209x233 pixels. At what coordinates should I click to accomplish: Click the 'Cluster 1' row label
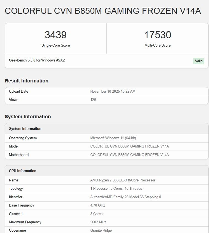coord(16,214)
